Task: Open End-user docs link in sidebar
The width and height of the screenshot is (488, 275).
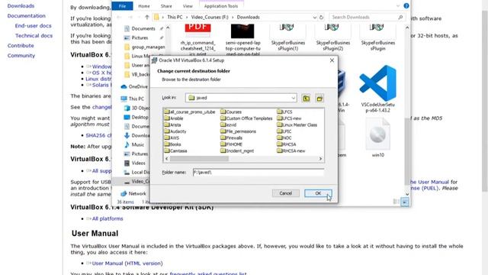Action: point(34,26)
